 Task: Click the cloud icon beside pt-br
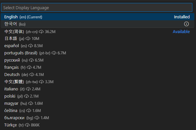pos(54,53)
